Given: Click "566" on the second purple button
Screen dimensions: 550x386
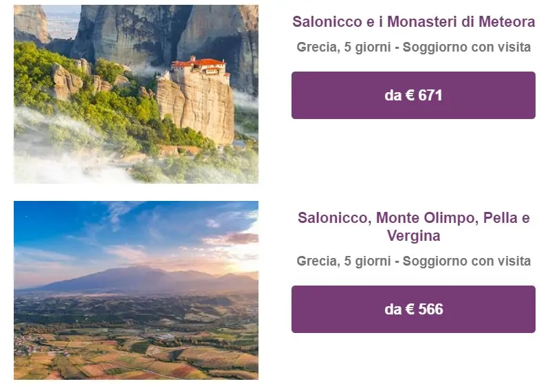Looking at the screenshot, I should coord(430,309).
